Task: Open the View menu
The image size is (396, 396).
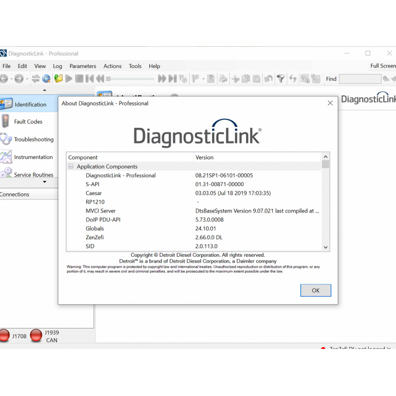Action: 40,66
